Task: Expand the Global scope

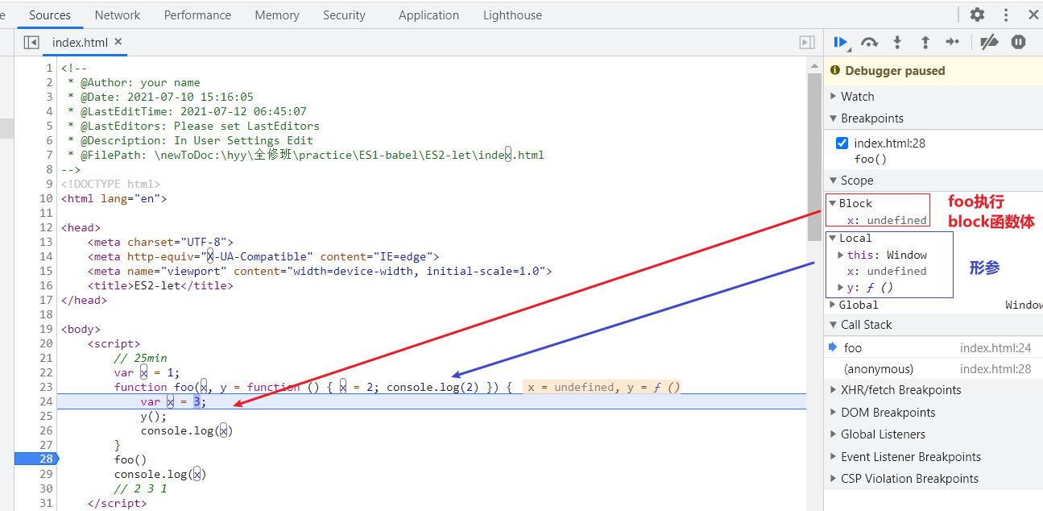Action: point(833,305)
